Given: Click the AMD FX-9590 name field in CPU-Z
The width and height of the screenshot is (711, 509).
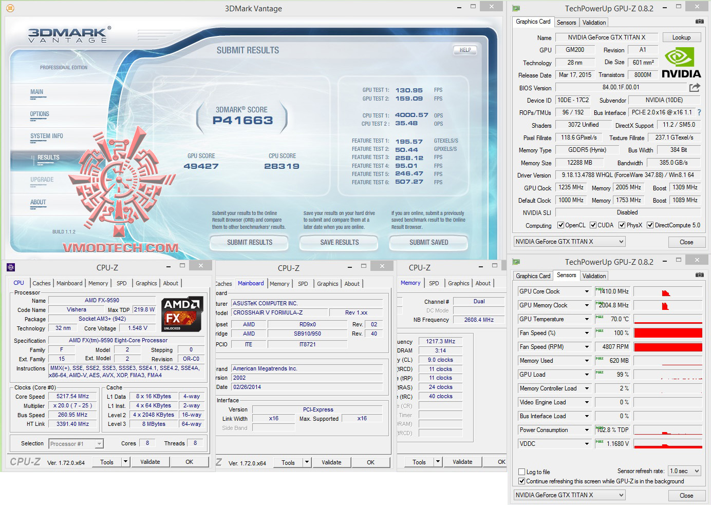Looking at the screenshot, I should [102, 301].
